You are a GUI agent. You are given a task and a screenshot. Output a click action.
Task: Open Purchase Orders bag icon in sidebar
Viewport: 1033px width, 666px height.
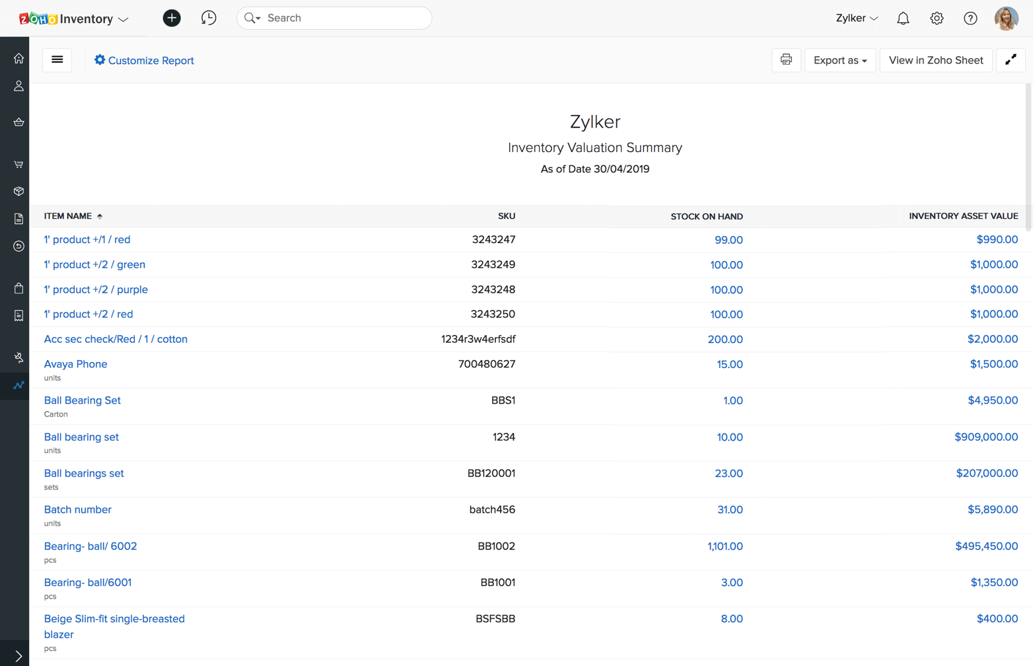18,288
